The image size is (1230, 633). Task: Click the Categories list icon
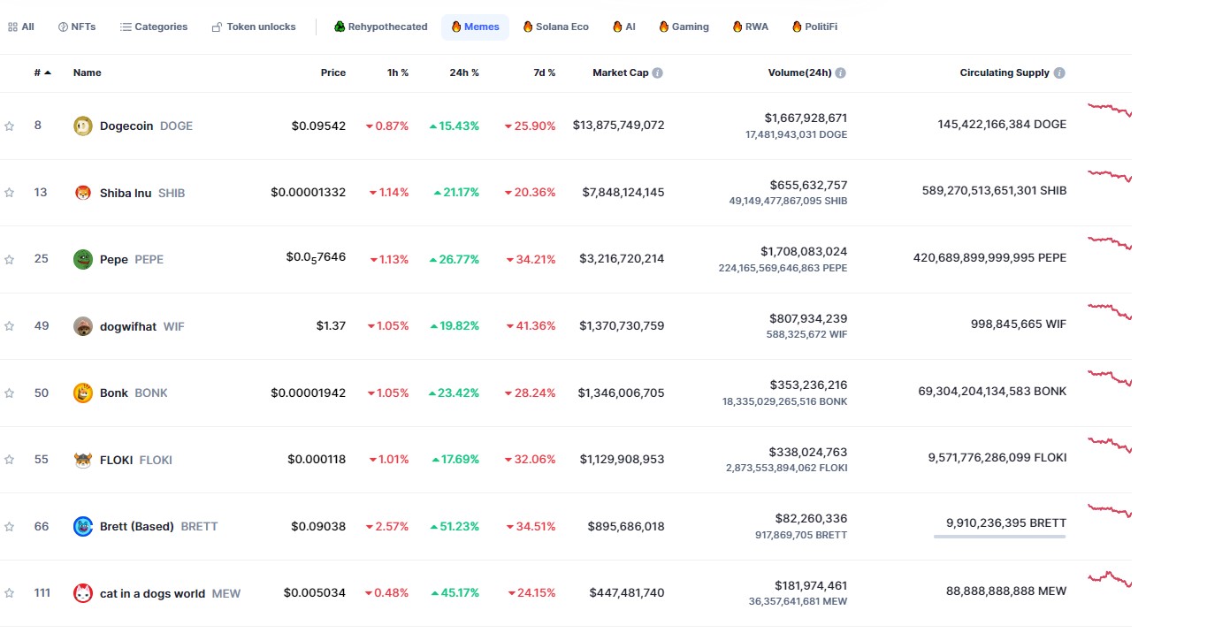click(x=126, y=27)
